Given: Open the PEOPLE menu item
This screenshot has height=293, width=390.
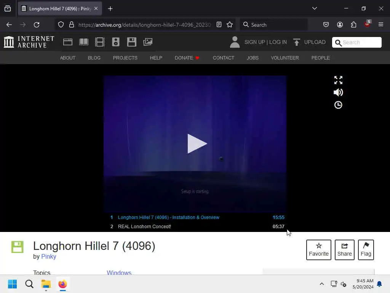Looking at the screenshot, I should [320, 58].
